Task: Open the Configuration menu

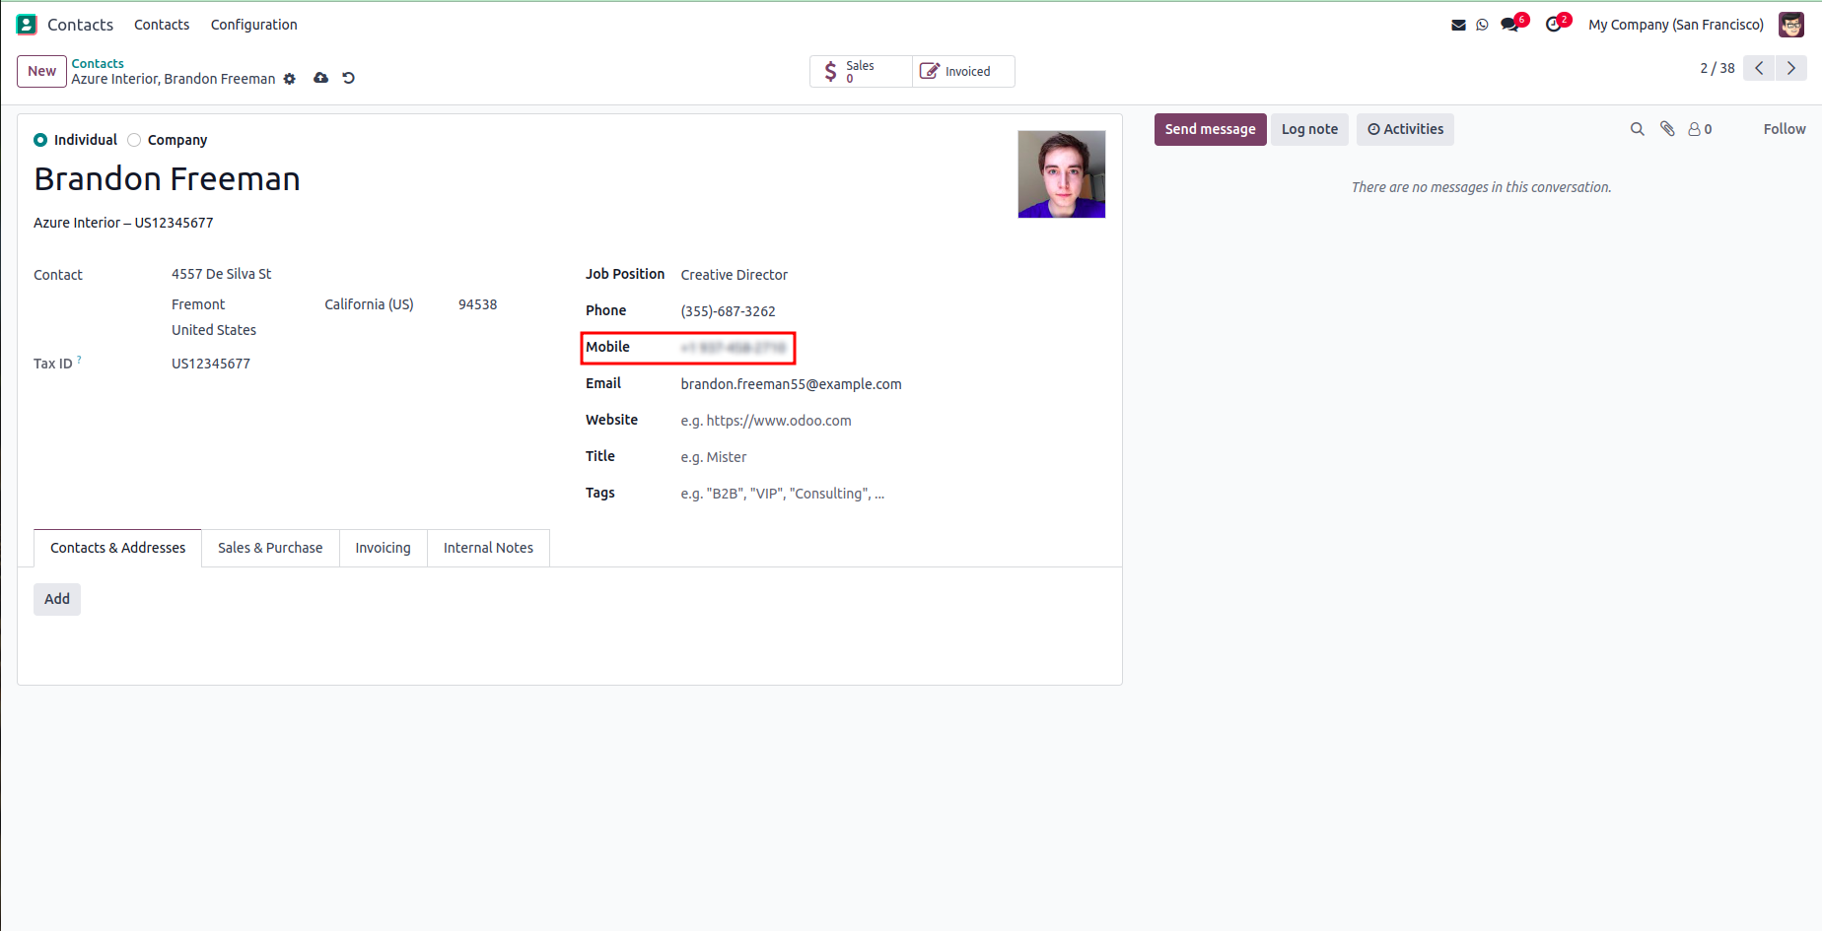Action: click(253, 25)
